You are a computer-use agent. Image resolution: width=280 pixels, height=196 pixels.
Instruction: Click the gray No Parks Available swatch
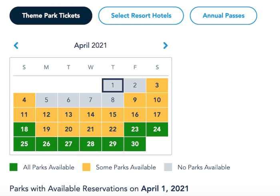click(168, 167)
